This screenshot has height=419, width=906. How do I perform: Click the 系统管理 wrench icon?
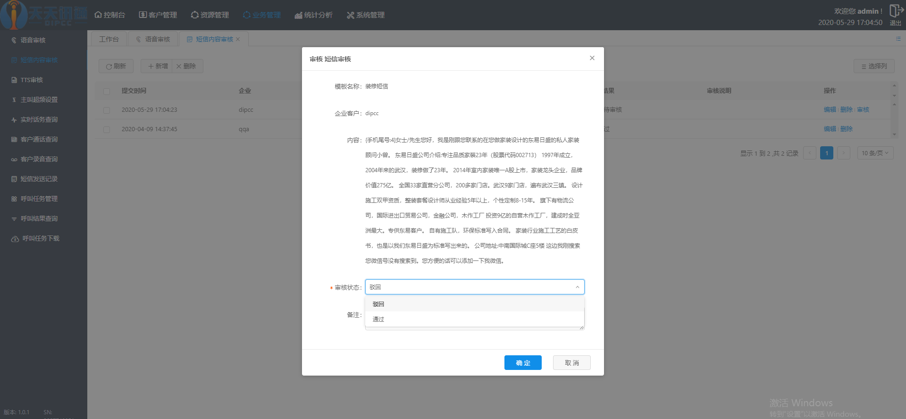[x=350, y=15]
